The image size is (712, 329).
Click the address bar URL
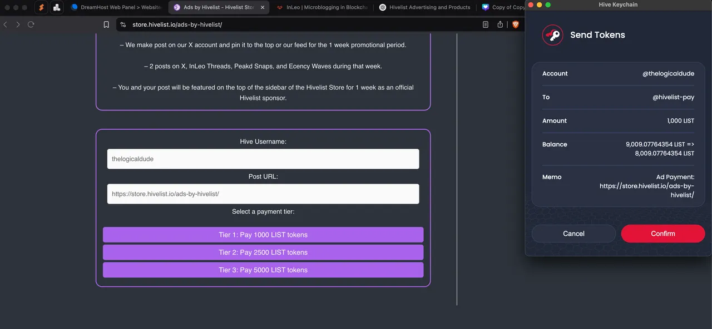(177, 24)
